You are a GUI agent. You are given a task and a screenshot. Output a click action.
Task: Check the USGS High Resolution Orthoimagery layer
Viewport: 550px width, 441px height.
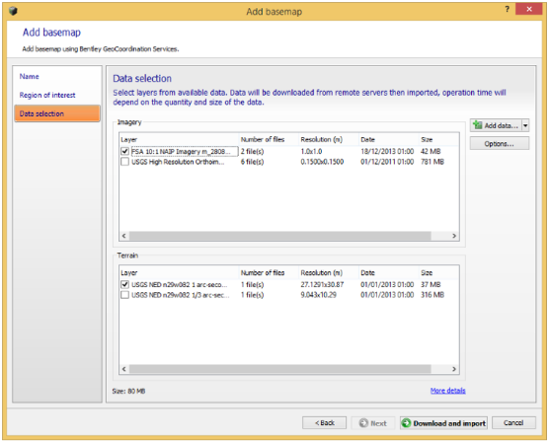(x=124, y=162)
